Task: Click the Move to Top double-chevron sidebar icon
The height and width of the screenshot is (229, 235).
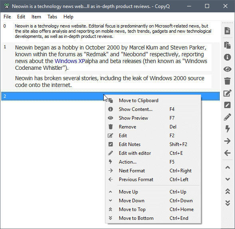Action: coord(227,191)
